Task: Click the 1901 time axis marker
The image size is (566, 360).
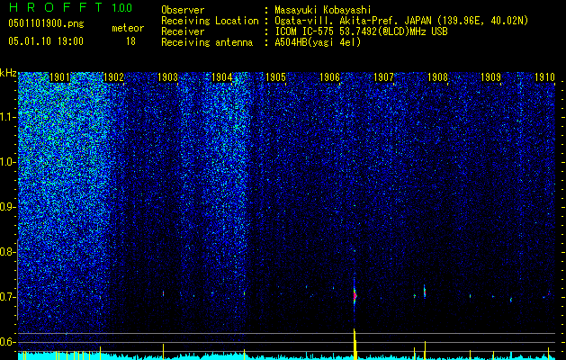Action: tap(59, 77)
